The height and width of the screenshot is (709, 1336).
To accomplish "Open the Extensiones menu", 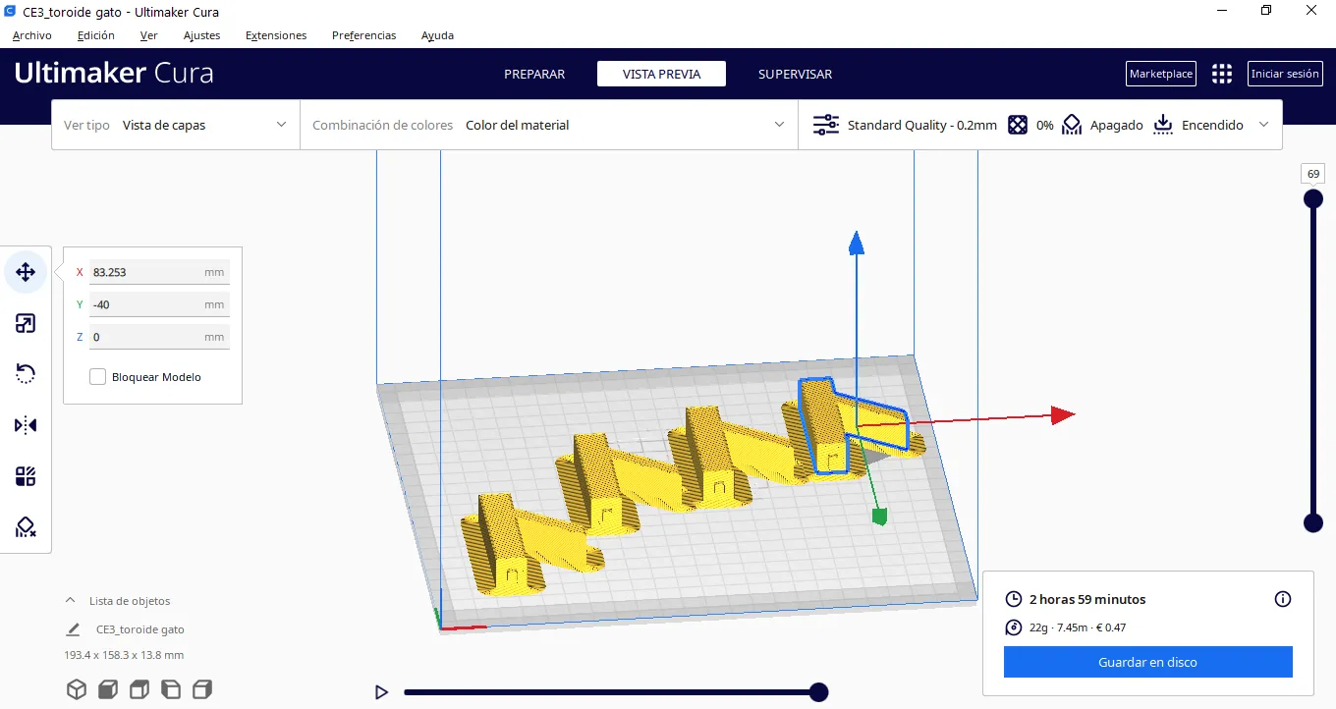I will (276, 35).
